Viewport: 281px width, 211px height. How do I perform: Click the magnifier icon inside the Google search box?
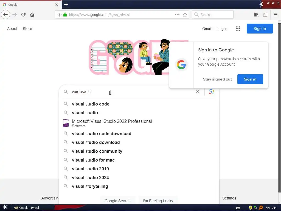[66, 92]
